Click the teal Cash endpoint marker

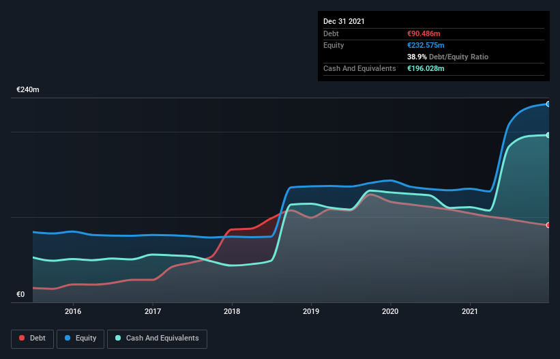click(548, 135)
